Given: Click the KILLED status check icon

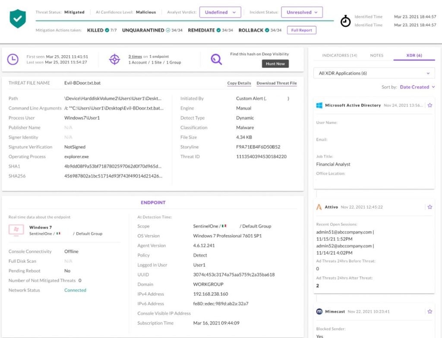Looking at the screenshot, I should click(x=107, y=30).
